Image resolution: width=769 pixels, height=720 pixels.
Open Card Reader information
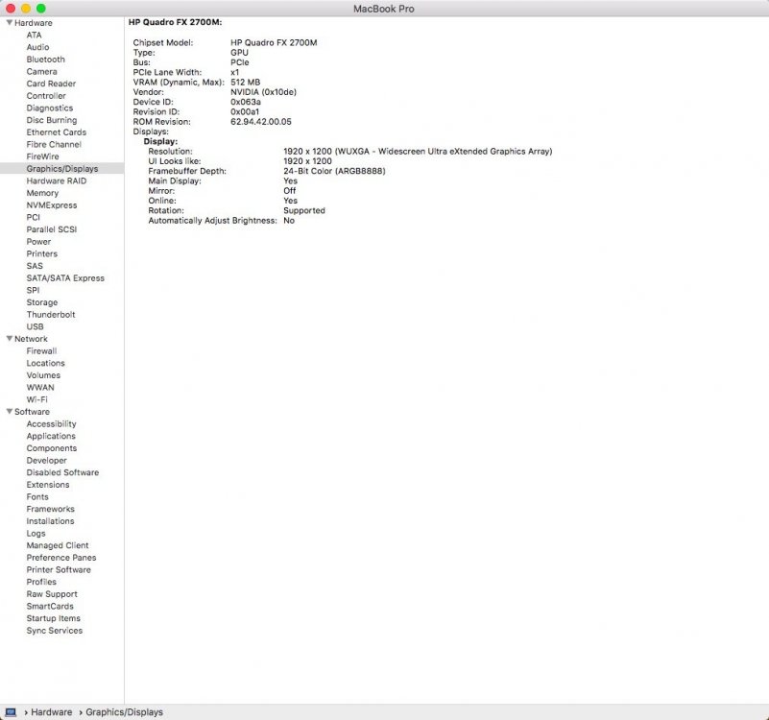[51, 84]
